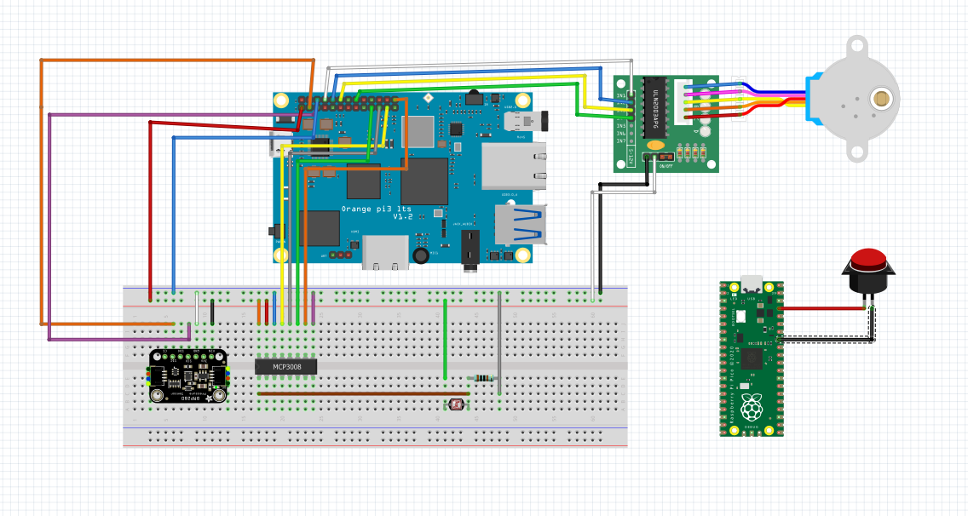
Task: Select the red wire from Pico to pushbutton
Action: pos(821,308)
